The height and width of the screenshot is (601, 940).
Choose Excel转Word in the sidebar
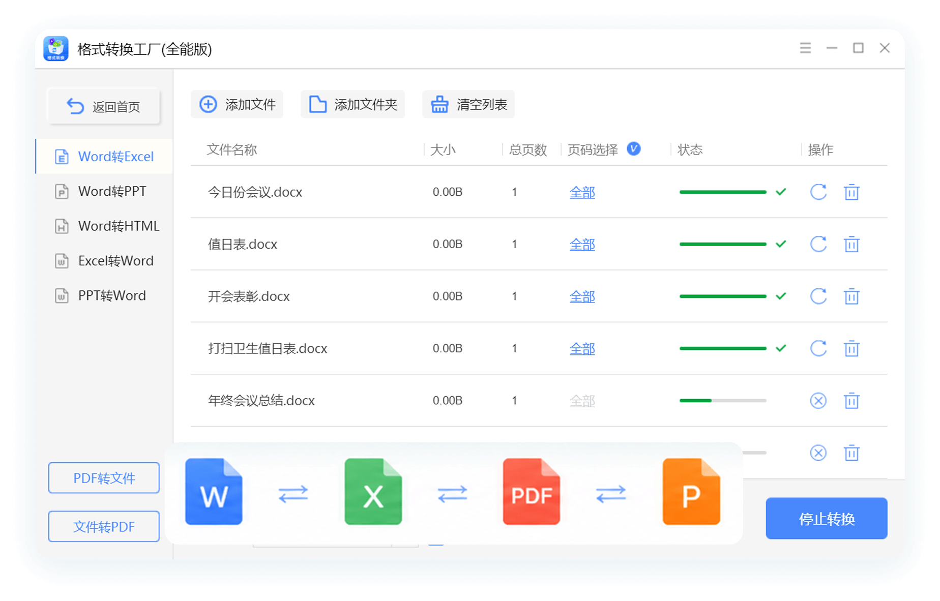pyautogui.click(x=104, y=261)
